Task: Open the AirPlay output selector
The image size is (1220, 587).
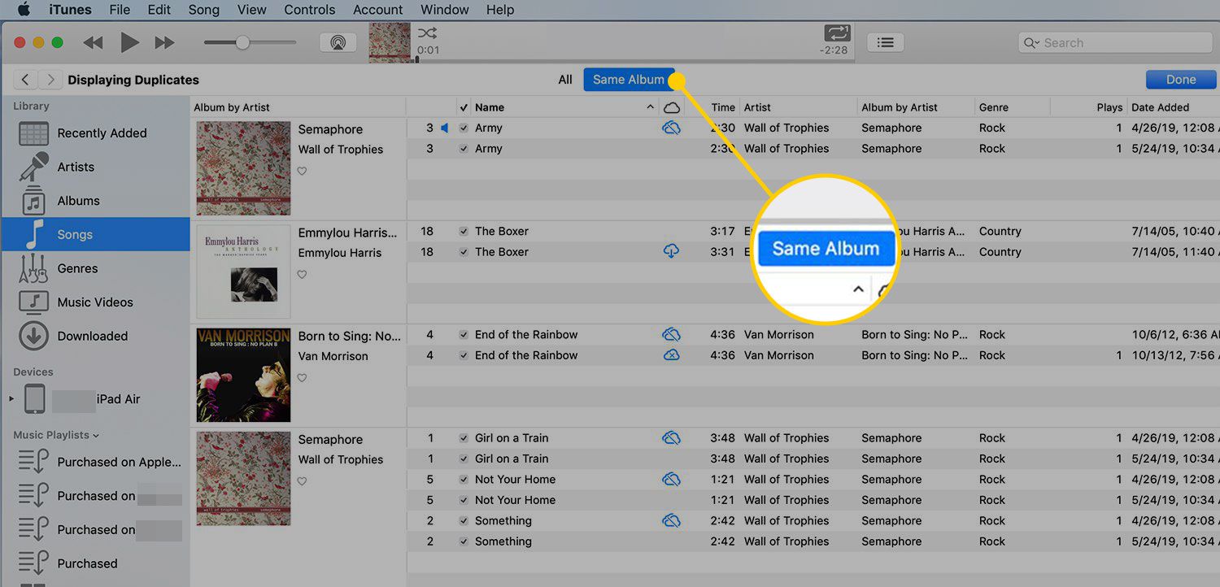Action: 338,42
